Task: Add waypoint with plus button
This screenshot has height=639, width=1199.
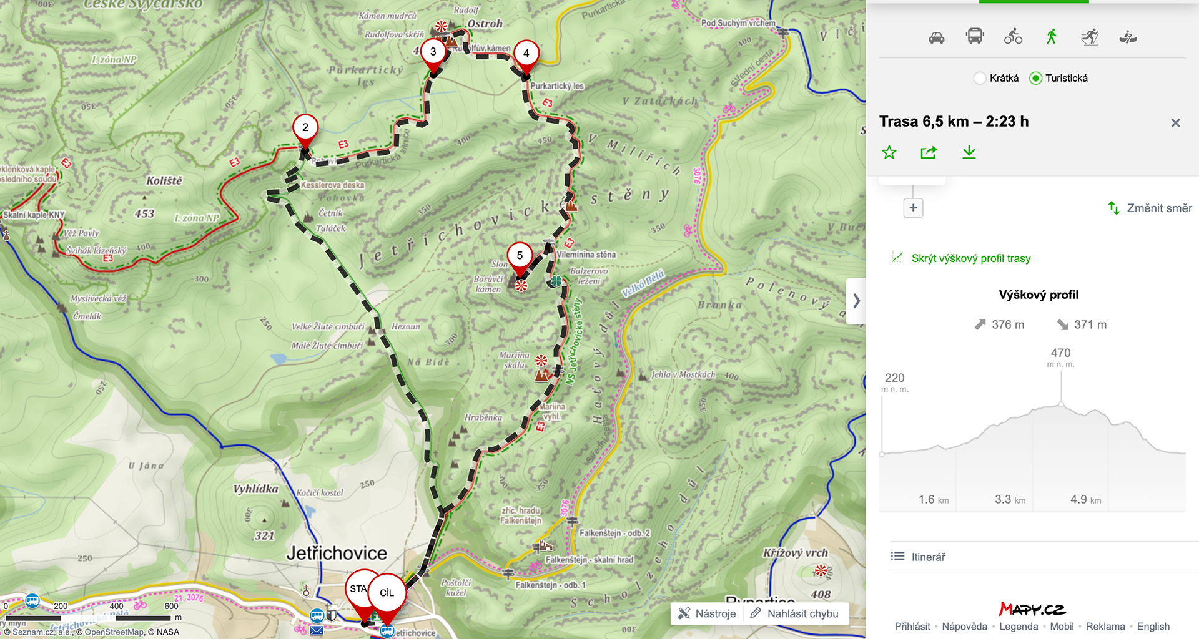Action: point(913,208)
